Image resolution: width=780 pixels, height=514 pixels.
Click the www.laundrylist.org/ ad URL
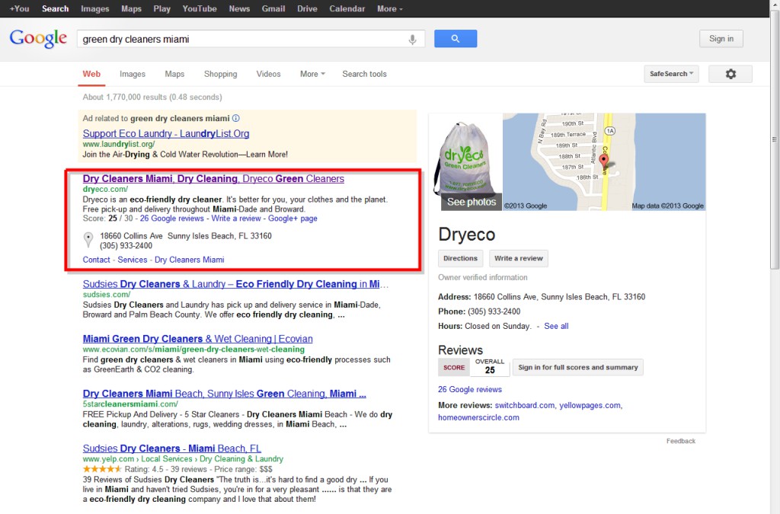(118, 144)
